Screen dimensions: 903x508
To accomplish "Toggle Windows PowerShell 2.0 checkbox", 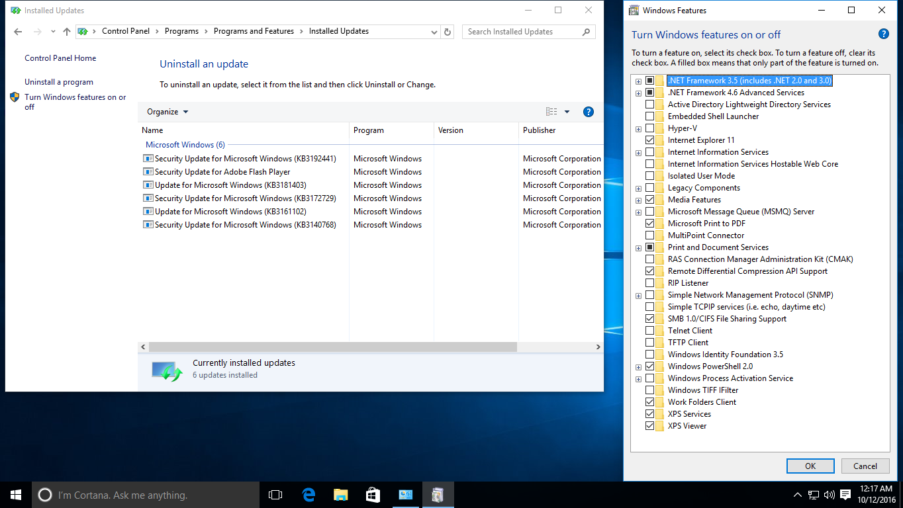I will click(649, 366).
